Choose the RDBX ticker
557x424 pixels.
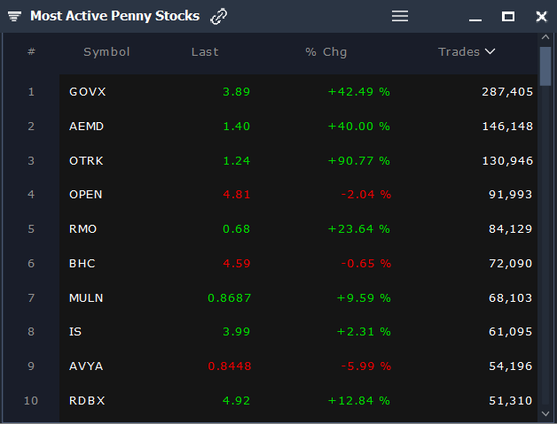[87, 400]
